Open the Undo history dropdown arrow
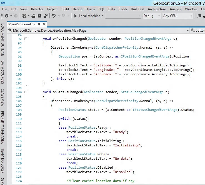The height and width of the screenshot is (185, 205). (59, 16)
